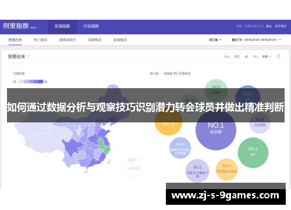This screenshot has height=210, width=291.
Task: Open the 行业指数 tab
Action: point(91,26)
